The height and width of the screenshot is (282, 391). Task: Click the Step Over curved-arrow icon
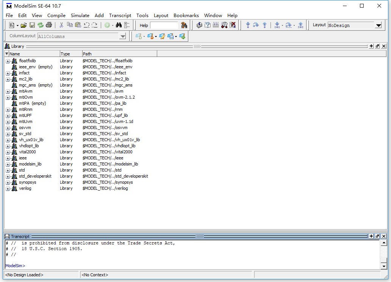point(256,25)
